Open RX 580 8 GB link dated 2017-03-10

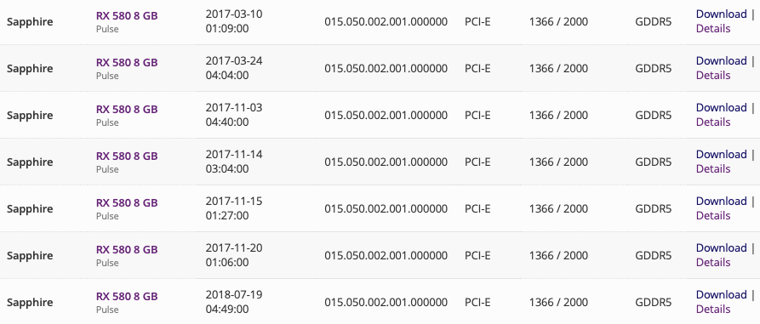coord(127,16)
